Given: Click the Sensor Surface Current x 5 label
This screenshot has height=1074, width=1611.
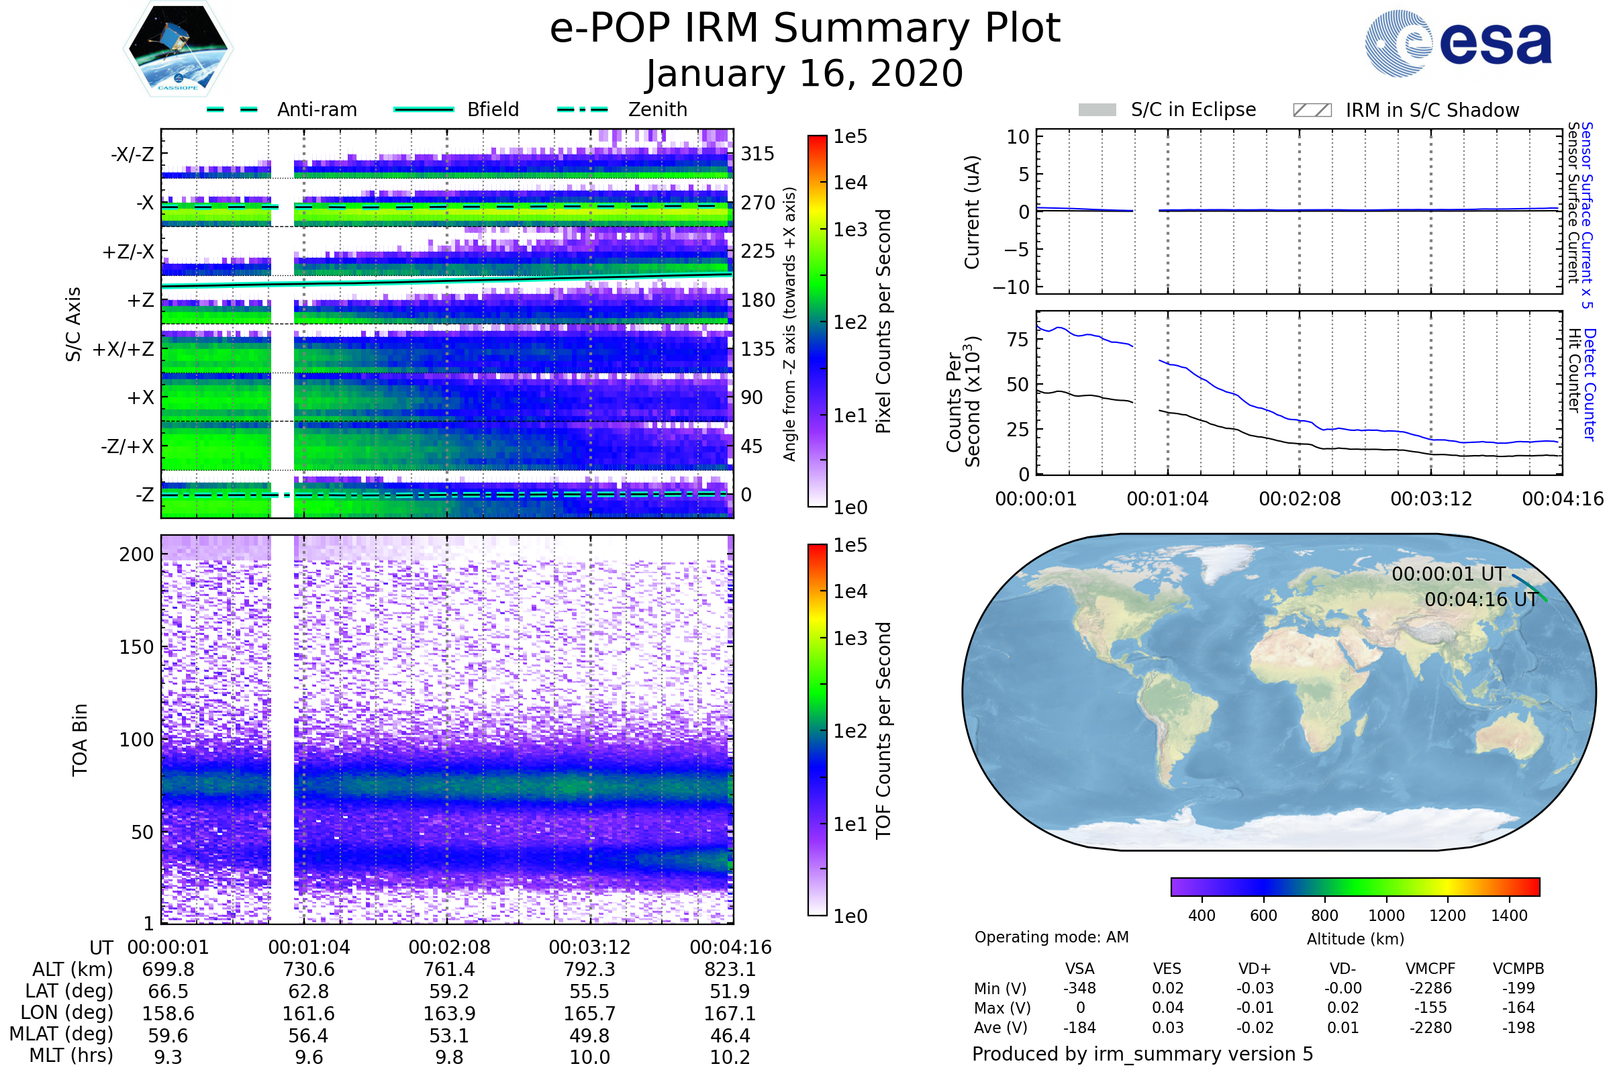Looking at the screenshot, I should point(1587,215).
